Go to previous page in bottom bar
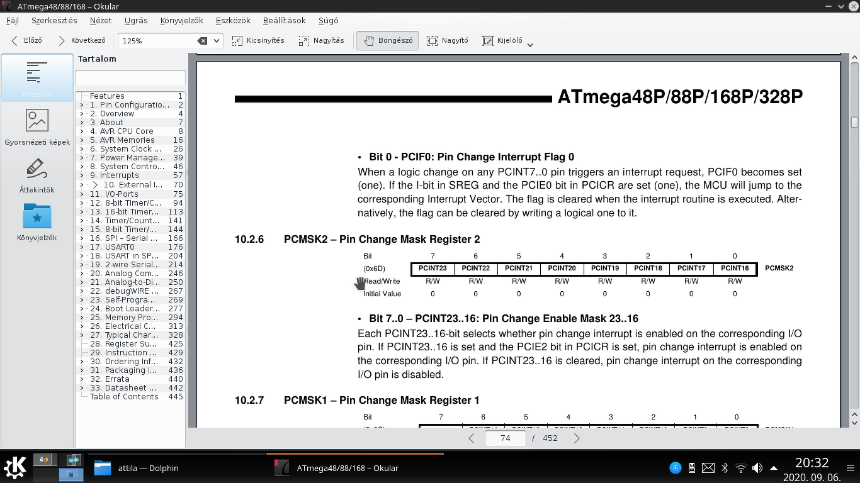 pos(472,438)
